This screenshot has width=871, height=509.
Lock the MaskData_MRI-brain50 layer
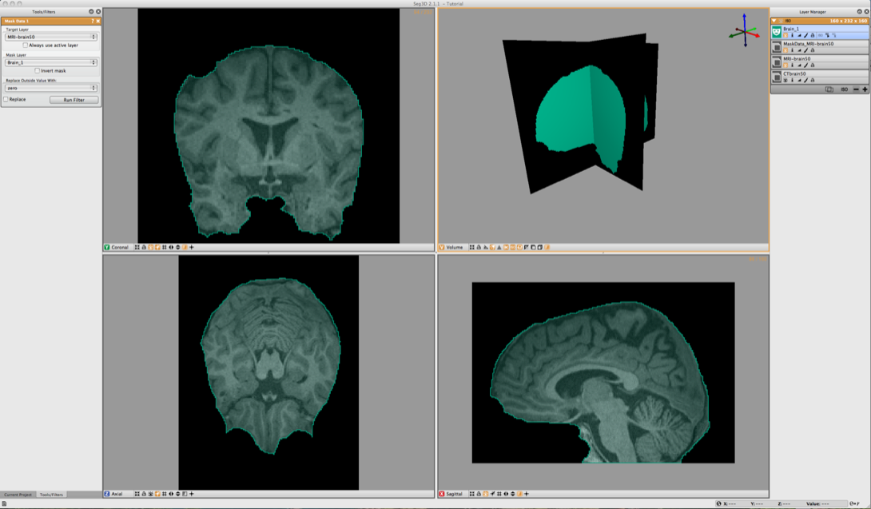[813, 50]
